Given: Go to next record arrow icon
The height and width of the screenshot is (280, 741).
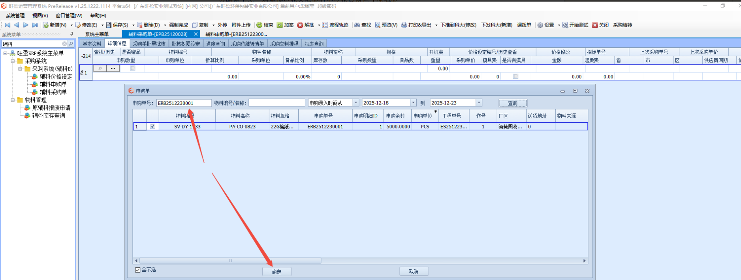Looking at the screenshot, I should [26, 25].
